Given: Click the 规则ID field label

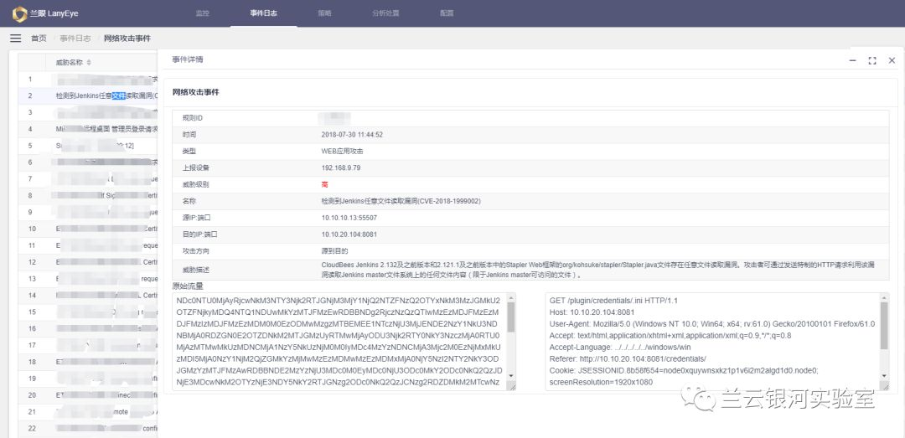Looking at the screenshot, I should (x=192, y=118).
